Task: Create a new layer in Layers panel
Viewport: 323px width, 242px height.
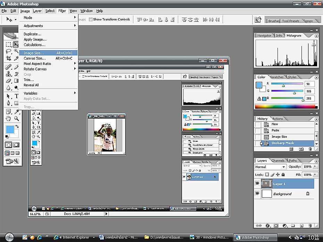Action: click(x=301, y=226)
